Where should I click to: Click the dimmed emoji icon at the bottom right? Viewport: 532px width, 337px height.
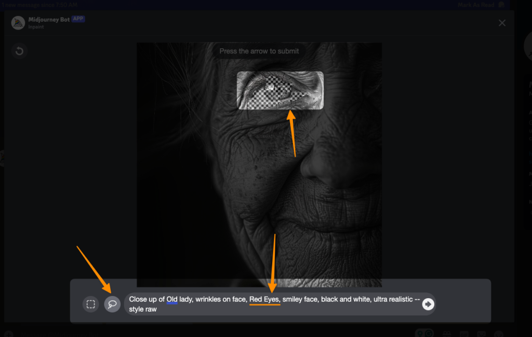tap(499, 334)
